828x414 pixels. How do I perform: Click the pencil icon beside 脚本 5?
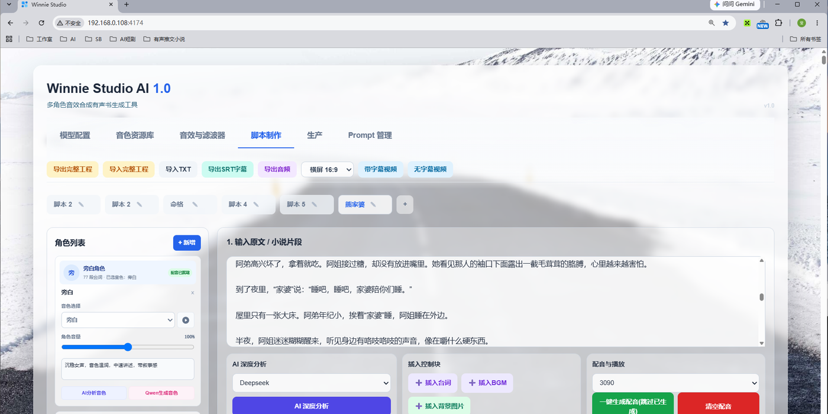pyautogui.click(x=314, y=205)
